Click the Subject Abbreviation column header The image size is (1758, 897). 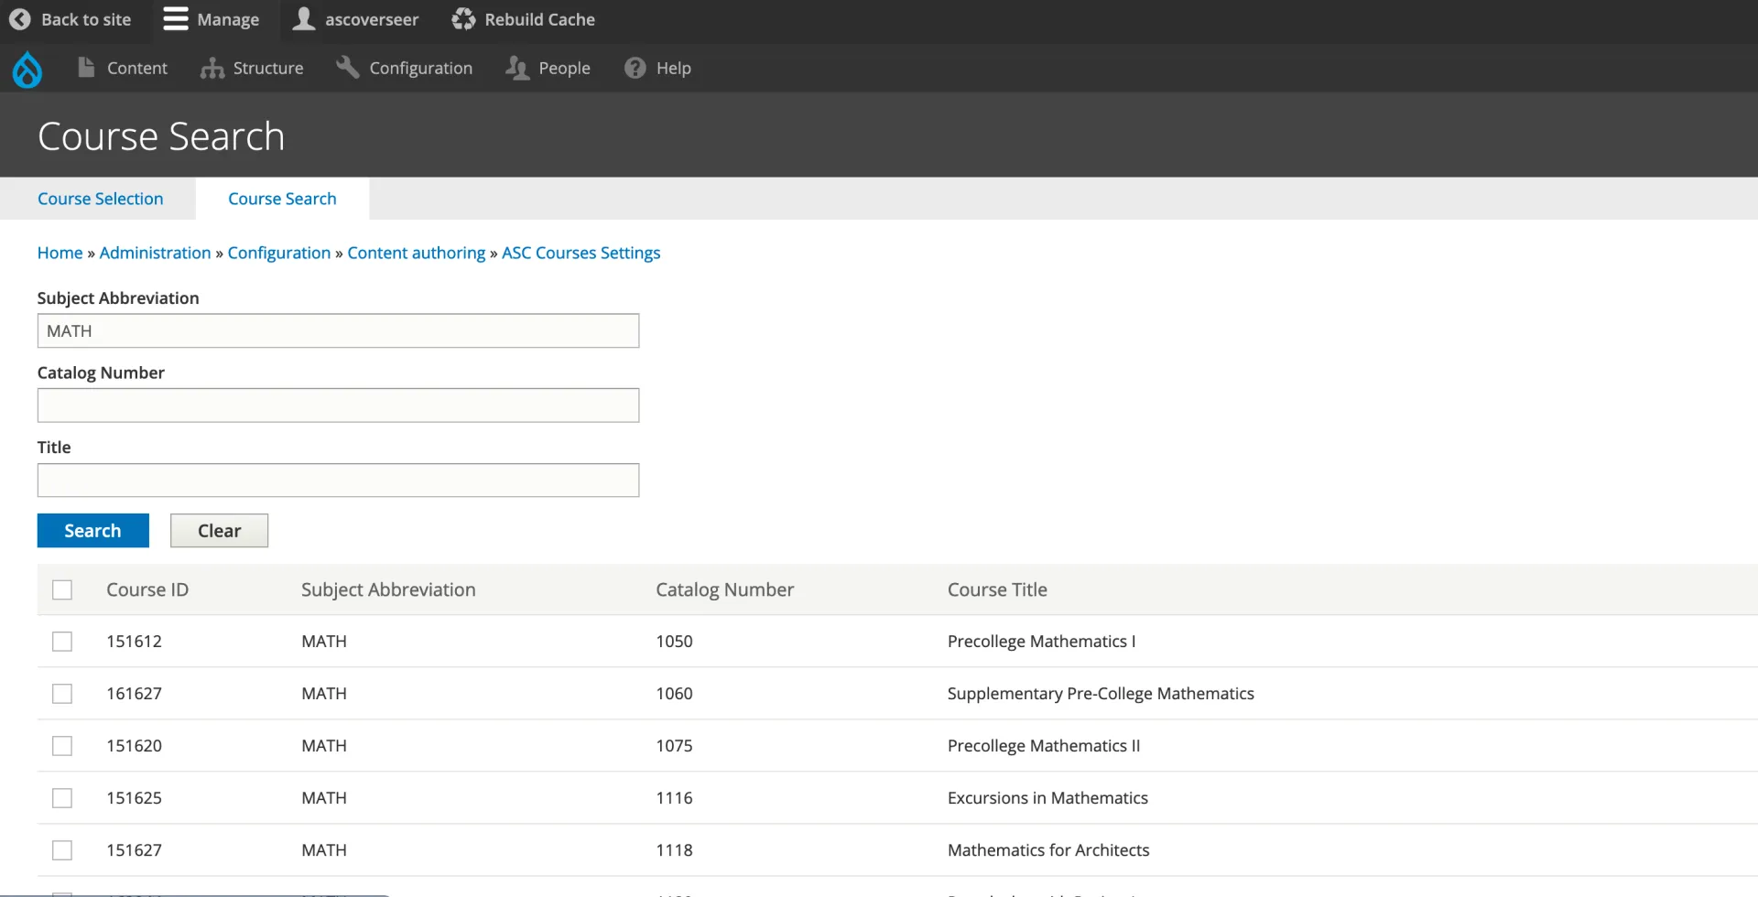pyautogui.click(x=388, y=590)
